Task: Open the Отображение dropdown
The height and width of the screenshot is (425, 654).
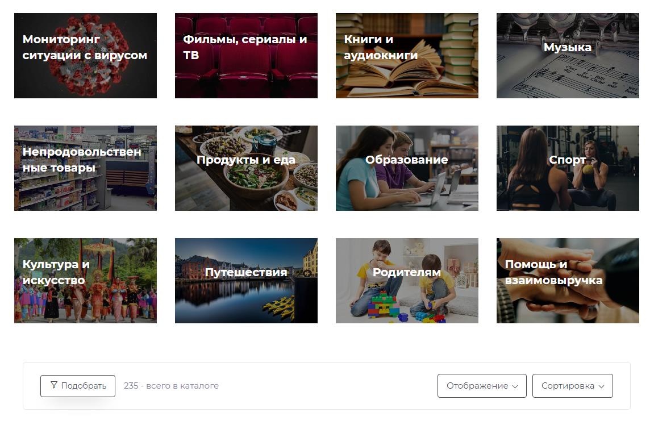Action: click(x=482, y=386)
